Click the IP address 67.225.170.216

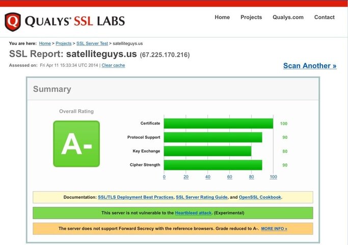(x=165, y=55)
